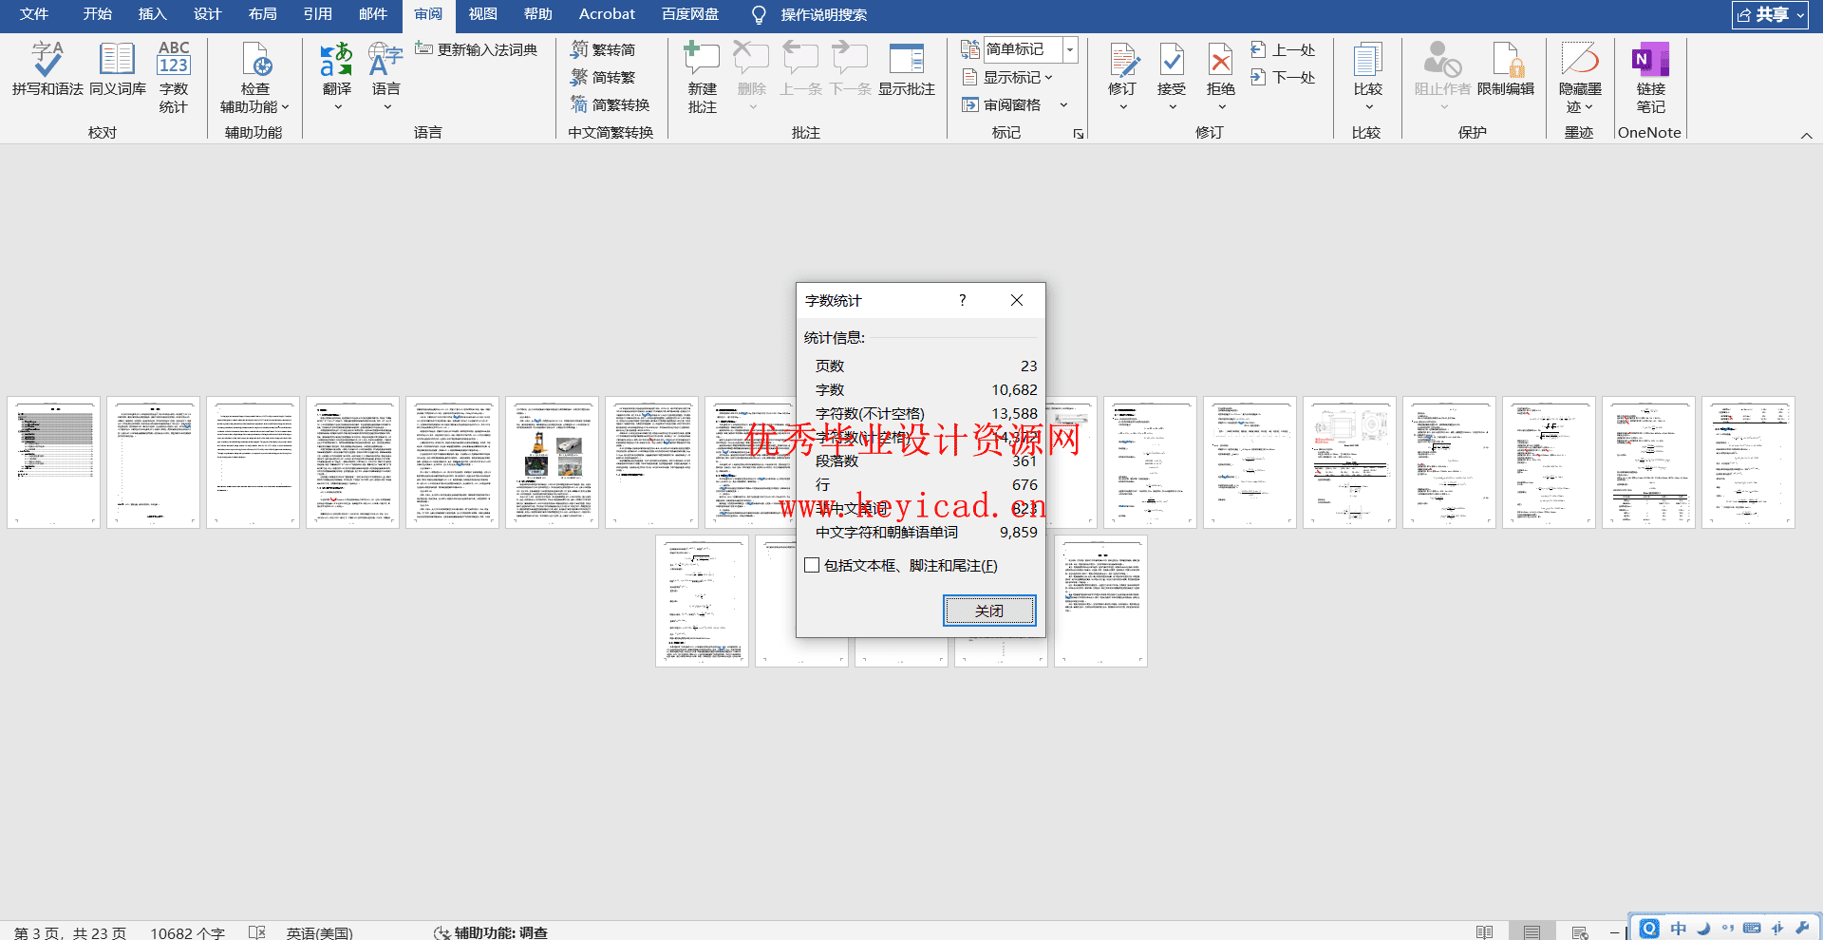Open Linked Notes OneNote (链接笔记)
Viewport: 1823px width, 940px height.
point(1650,78)
